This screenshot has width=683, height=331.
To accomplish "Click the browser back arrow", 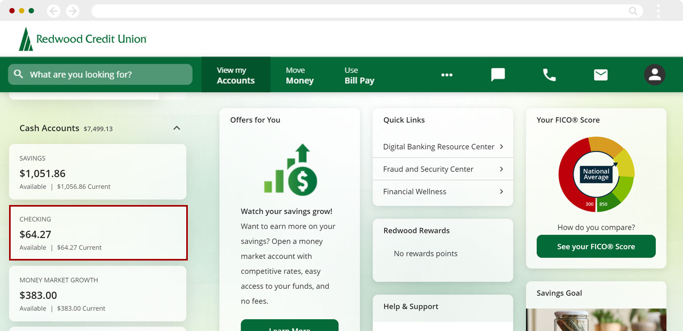I will [53, 11].
